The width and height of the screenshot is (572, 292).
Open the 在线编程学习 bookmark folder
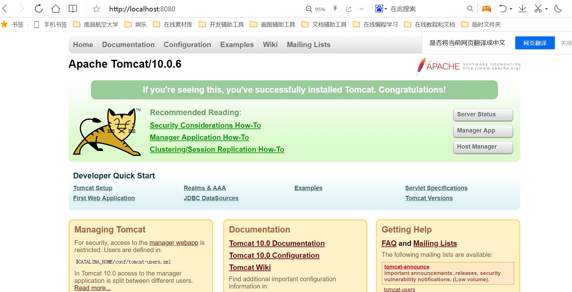(375, 24)
